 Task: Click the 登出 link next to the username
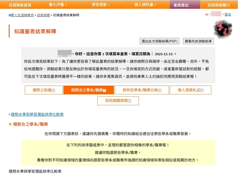[228, 15]
